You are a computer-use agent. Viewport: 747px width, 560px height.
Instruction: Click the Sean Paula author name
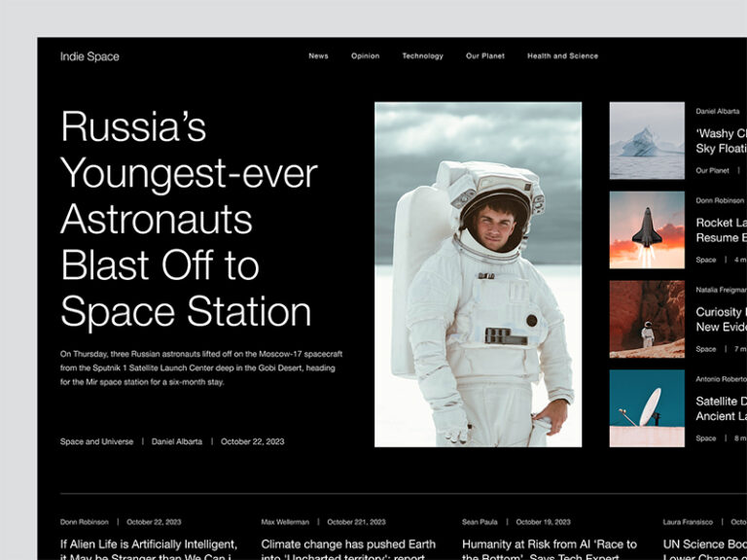pos(480,522)
